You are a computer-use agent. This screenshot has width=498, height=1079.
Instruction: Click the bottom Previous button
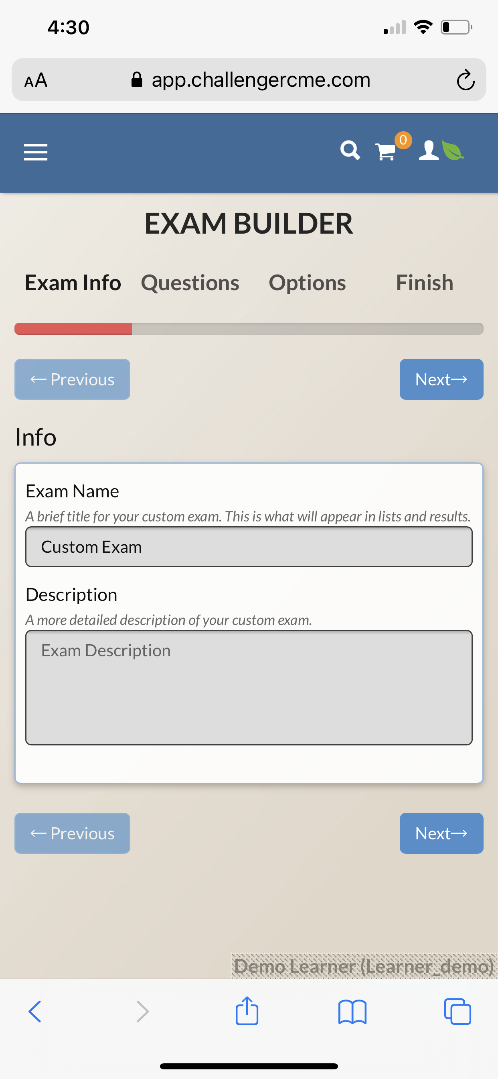(x=73, y=833)
